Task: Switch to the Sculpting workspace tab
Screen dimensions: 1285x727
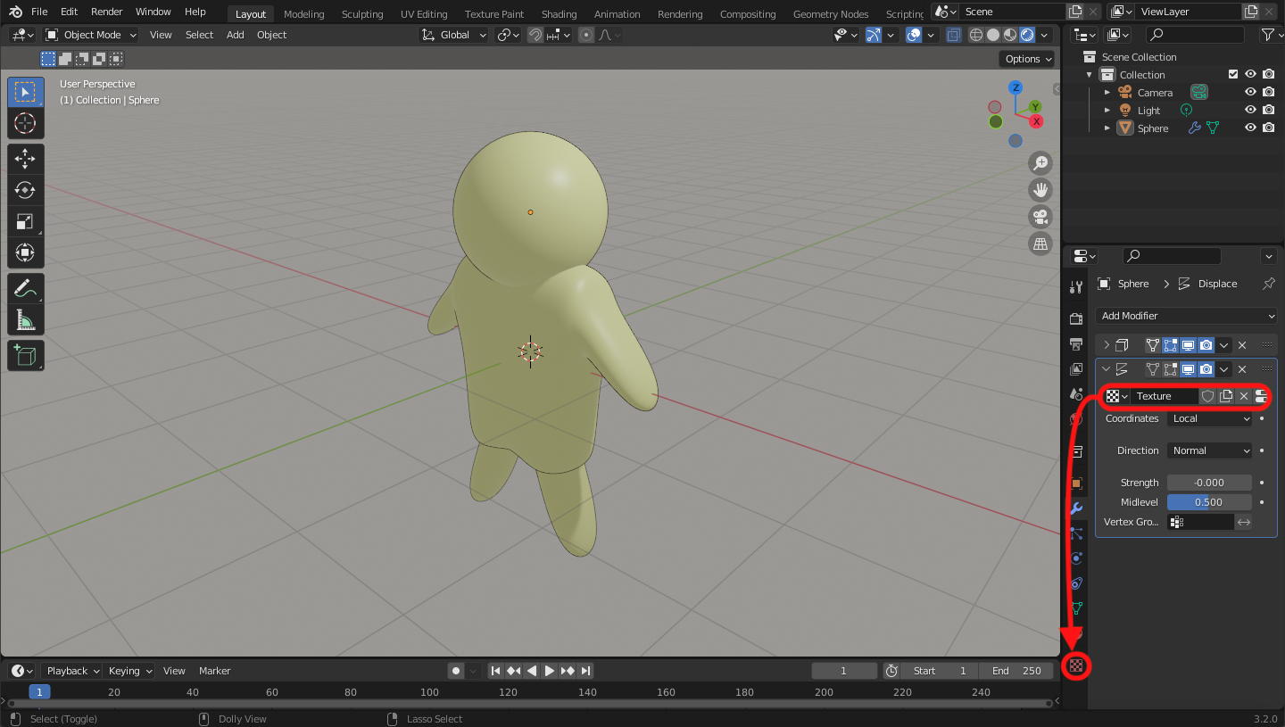Action: point(362,14)
